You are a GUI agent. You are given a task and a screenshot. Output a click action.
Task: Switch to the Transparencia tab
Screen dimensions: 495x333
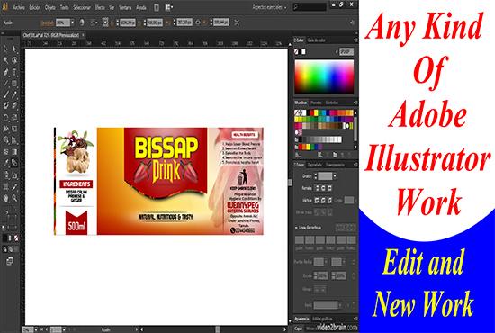coord(336,165)
